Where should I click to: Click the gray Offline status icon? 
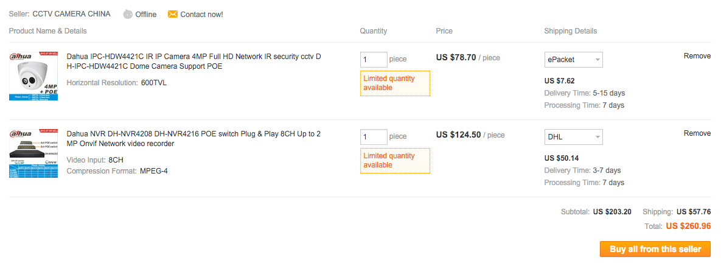(128, 14)
